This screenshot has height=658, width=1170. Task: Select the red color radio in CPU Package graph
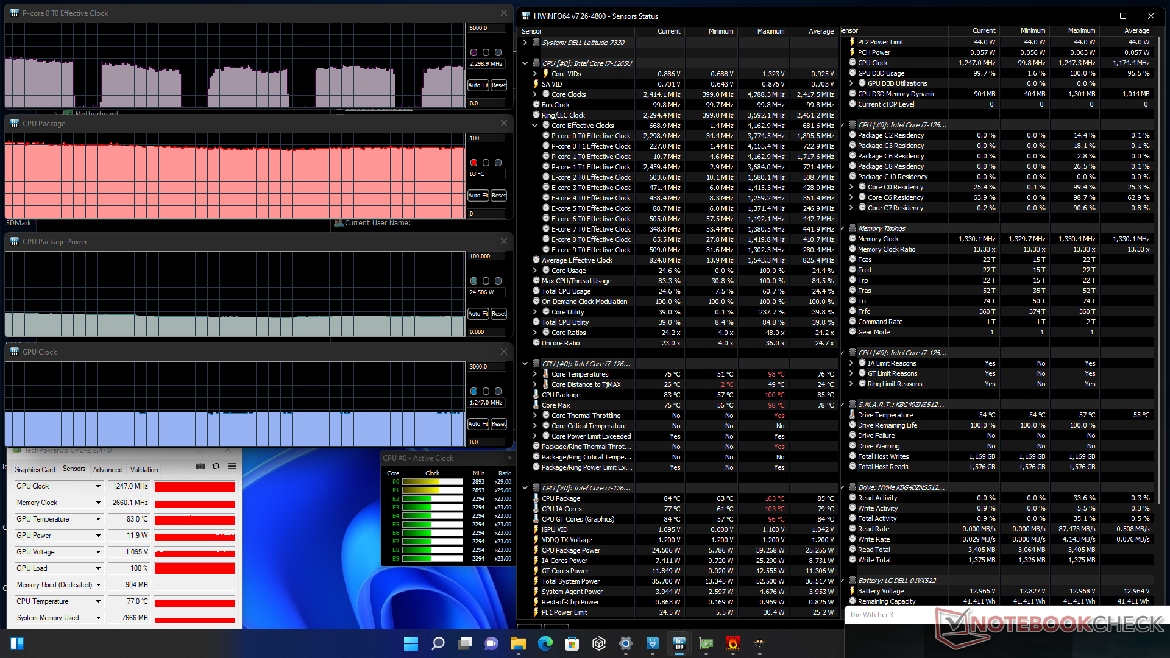[x=473, y=163]
